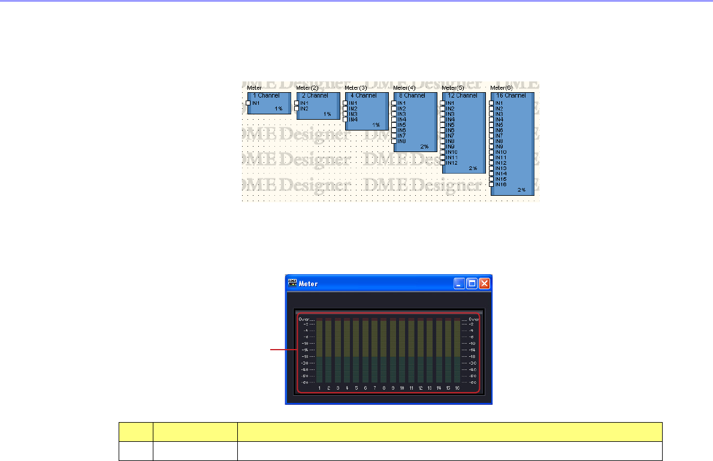Select the 1 Channel meter component block
This screenshot has height=461, width=713.
(269, 103)
